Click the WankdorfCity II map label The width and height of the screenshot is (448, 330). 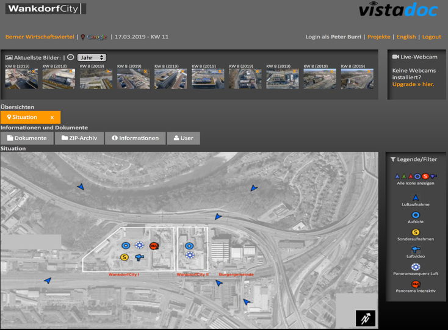tap(193, 274)
